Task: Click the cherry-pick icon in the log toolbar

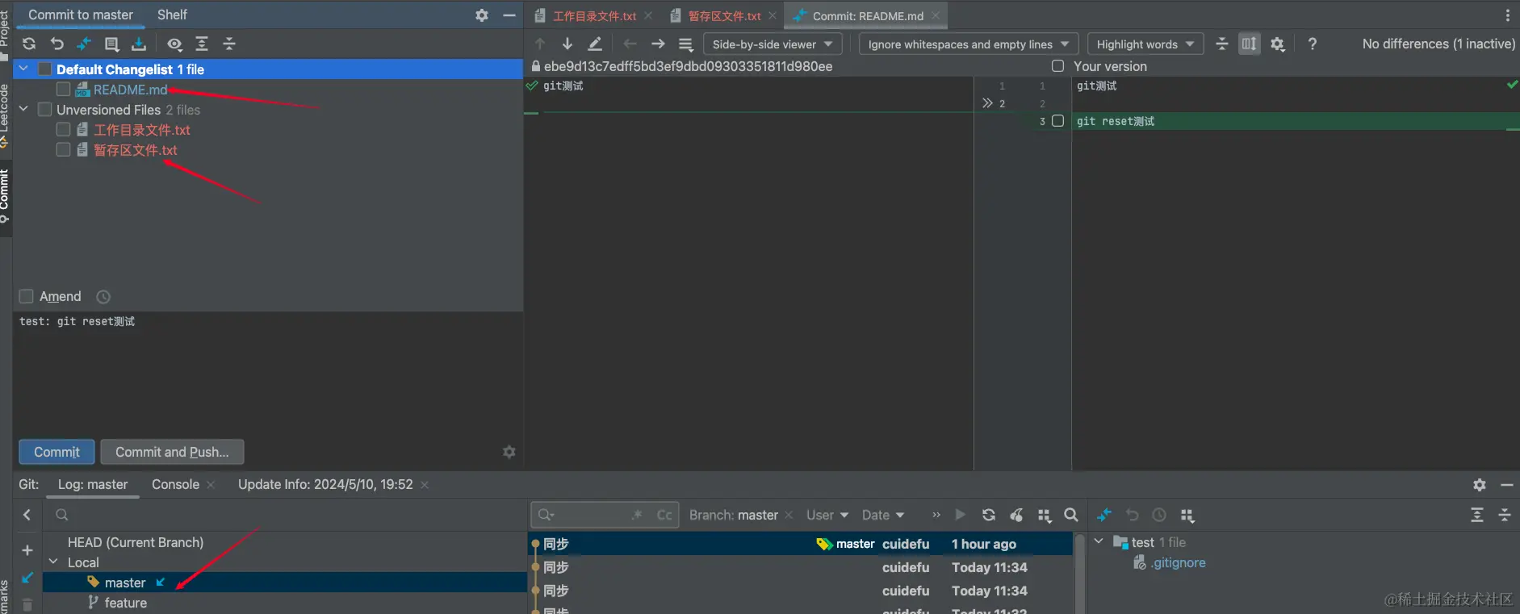Action: 1016,515
